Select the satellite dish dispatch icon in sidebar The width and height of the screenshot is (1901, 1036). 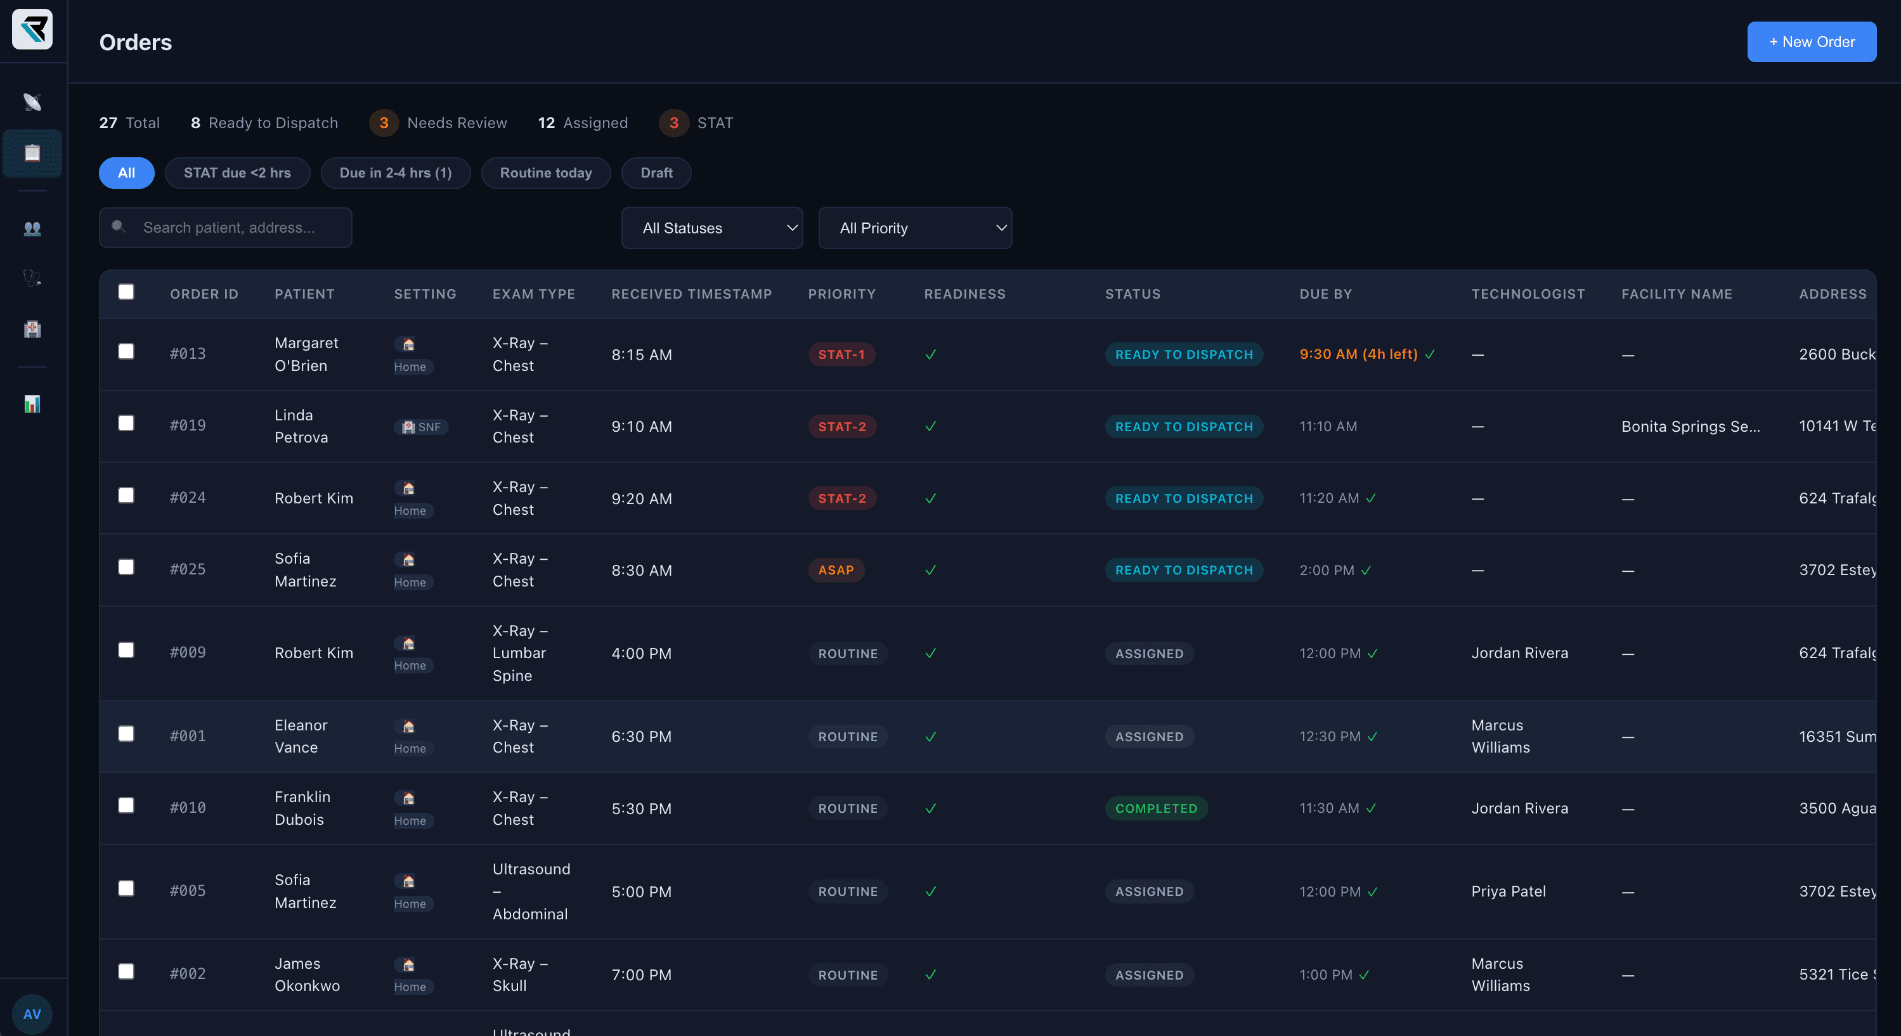[32, 102]
